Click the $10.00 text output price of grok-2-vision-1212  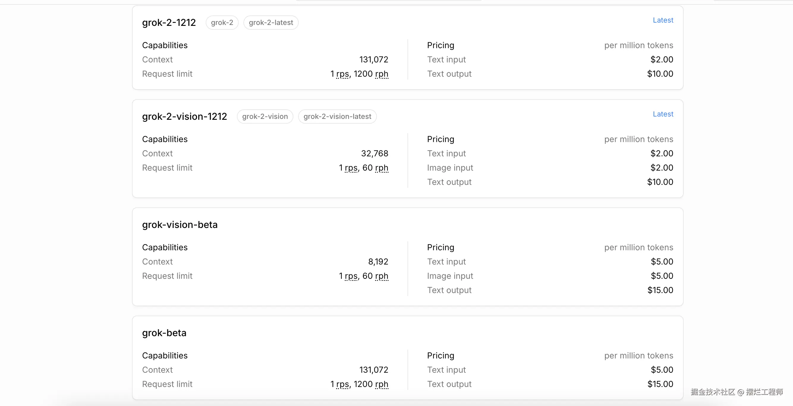[660, 182]
